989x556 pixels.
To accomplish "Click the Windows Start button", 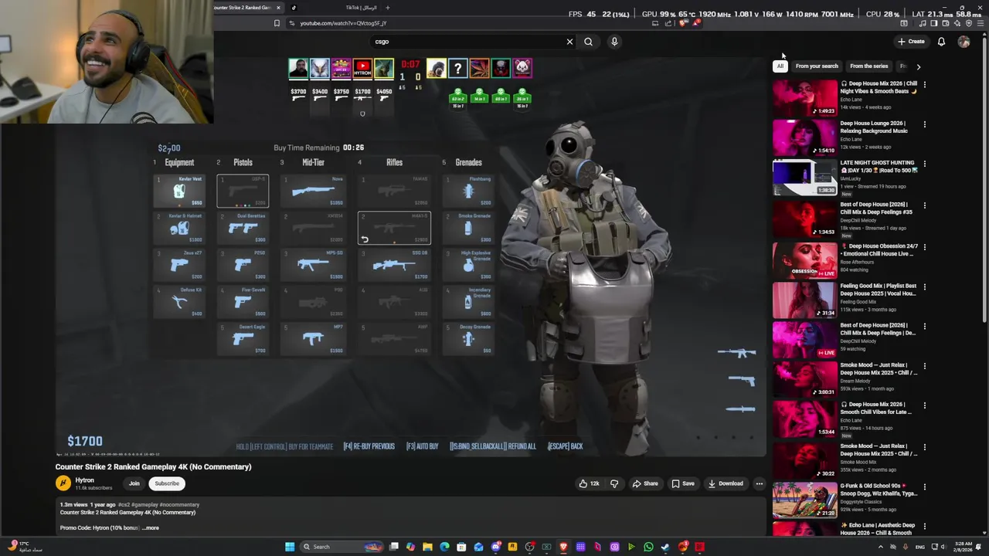I will tap(290, 547).
